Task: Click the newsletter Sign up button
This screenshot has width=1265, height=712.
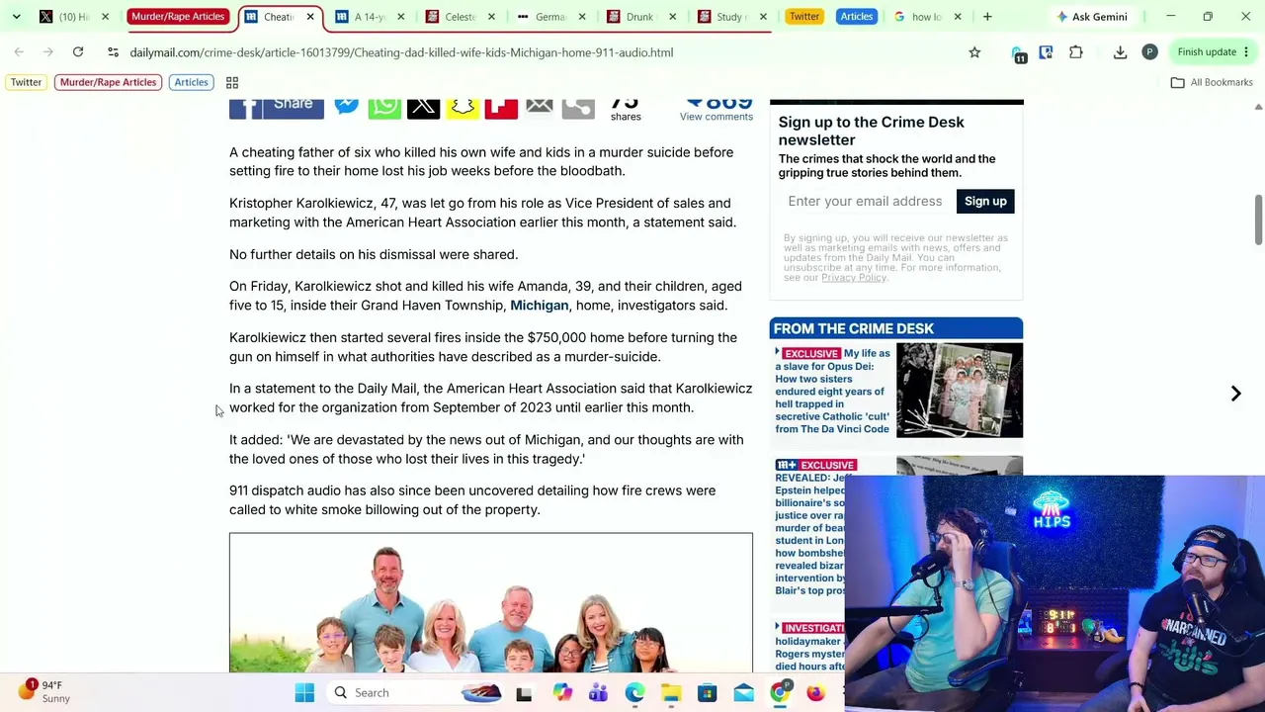Action: [985, 202]
